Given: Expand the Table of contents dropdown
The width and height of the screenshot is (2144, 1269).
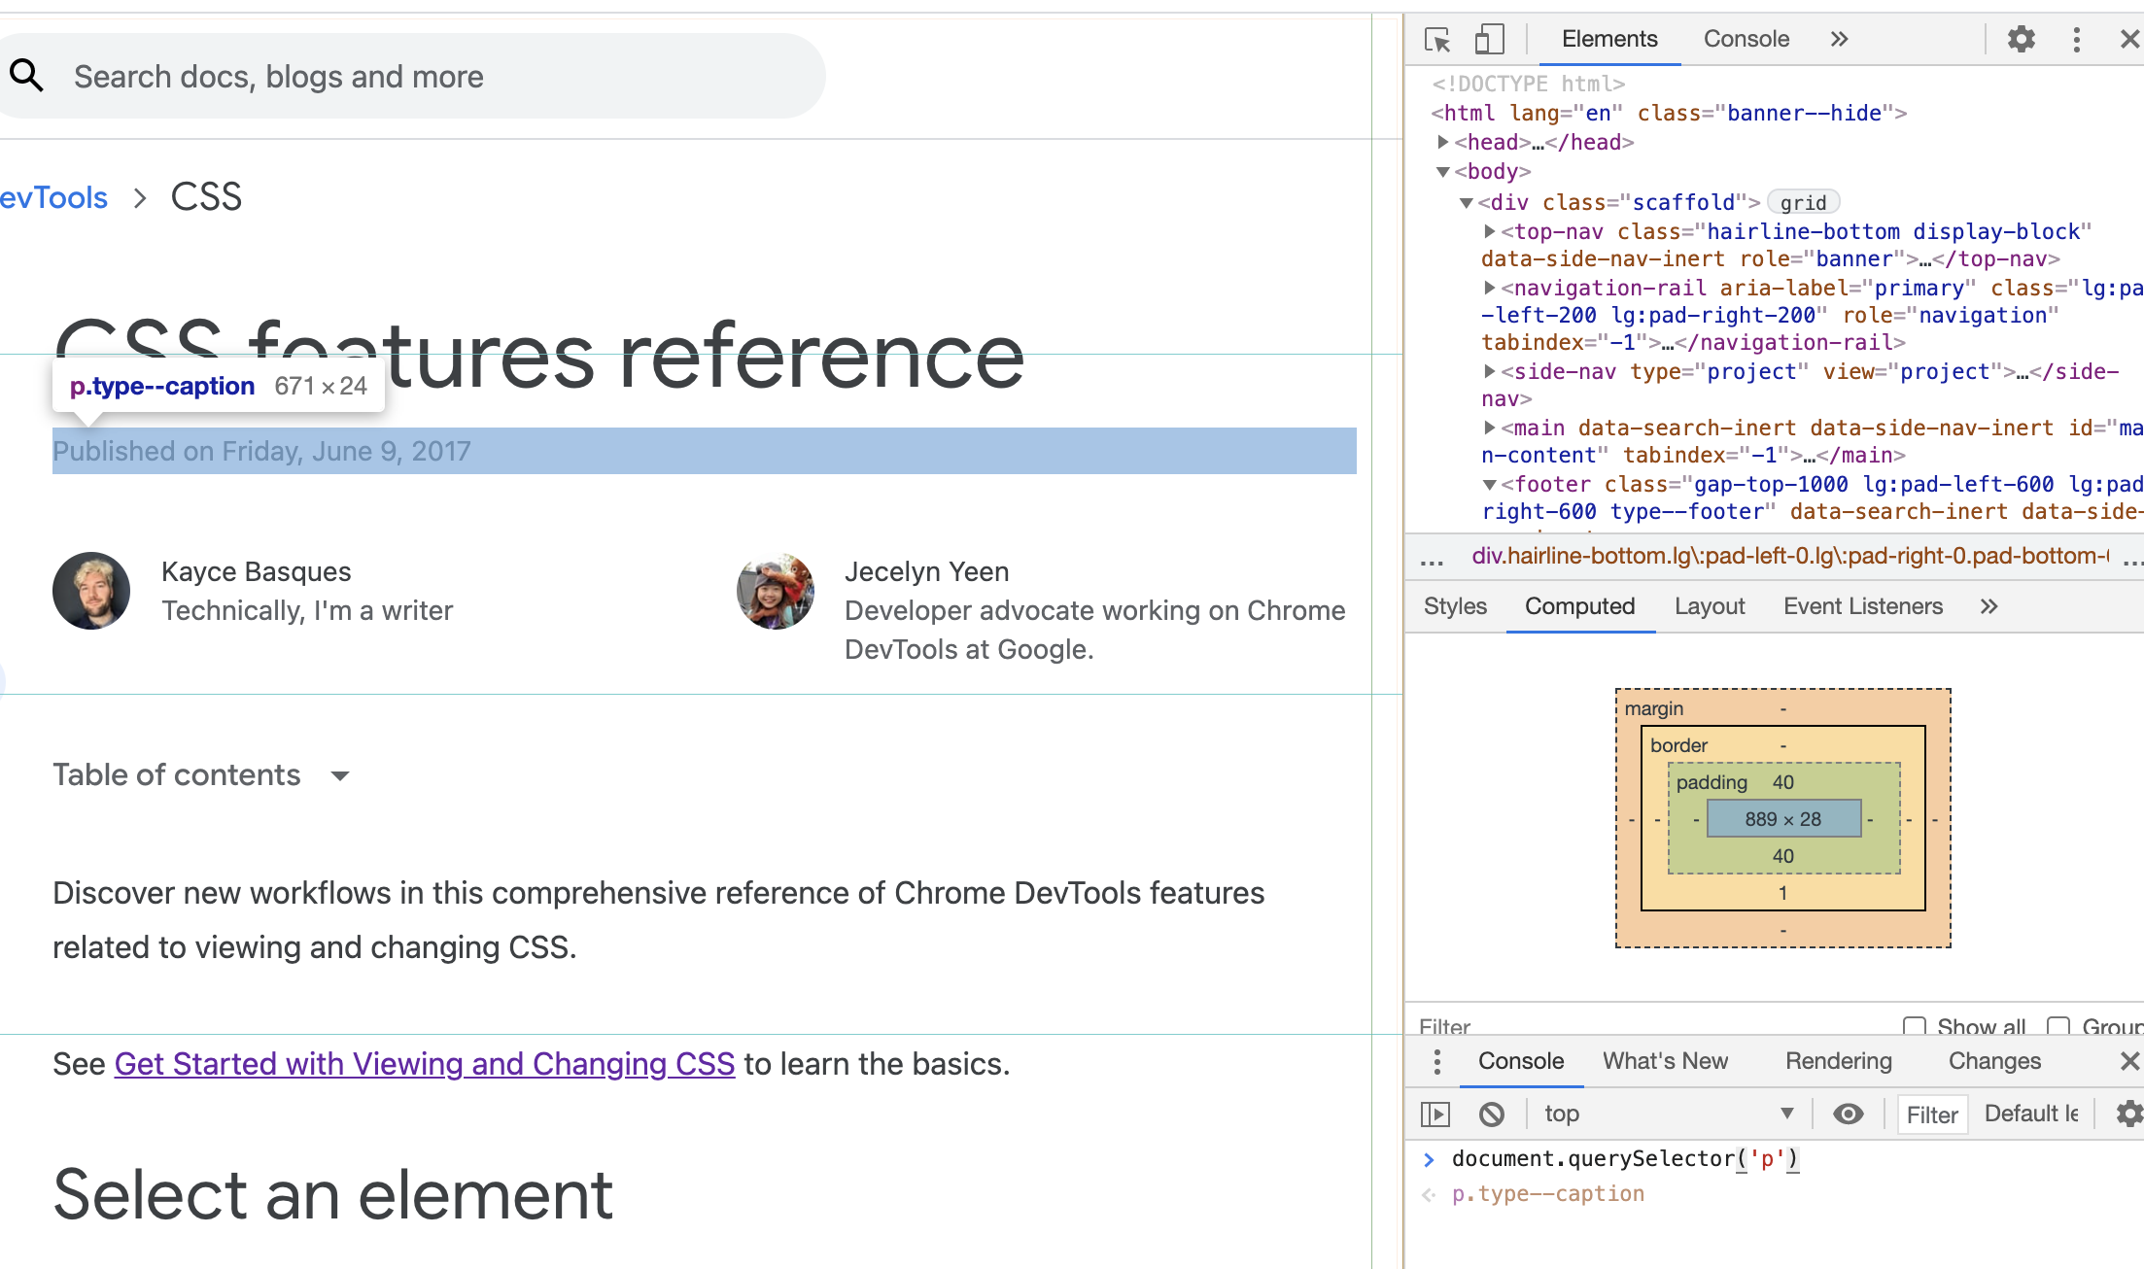Looking at the screenshot, I should [339, 775].
